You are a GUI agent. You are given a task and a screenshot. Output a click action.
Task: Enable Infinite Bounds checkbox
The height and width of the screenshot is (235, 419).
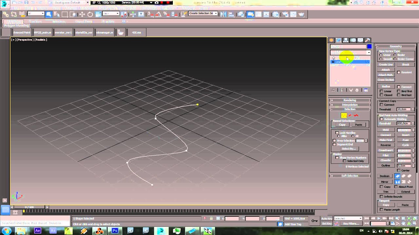(381, 196)
